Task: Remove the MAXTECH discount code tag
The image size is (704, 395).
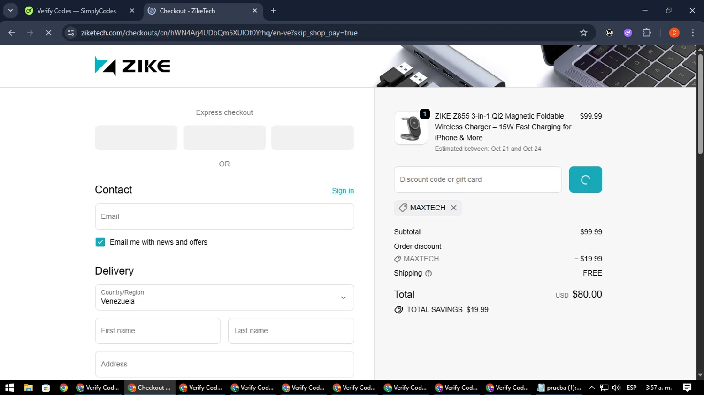Action: [453, 208]
